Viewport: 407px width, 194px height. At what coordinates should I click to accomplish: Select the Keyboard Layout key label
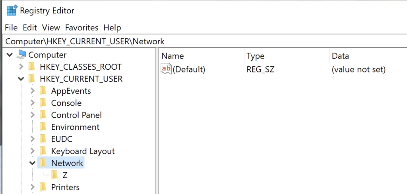[x=83, y=151]
